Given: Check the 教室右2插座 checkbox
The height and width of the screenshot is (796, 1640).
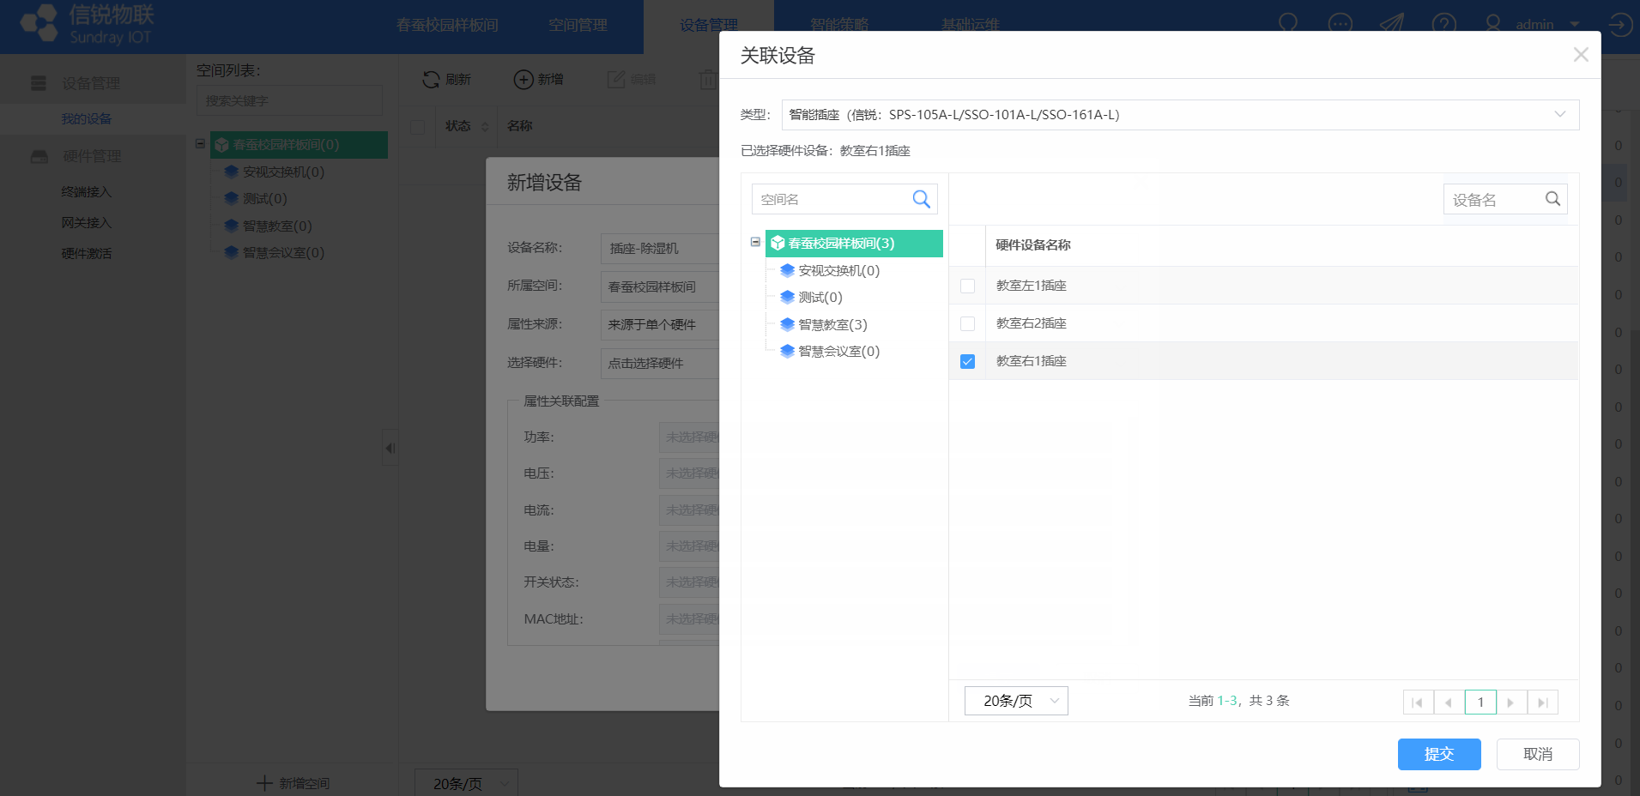Looking at the screenshot, I should (x=967, y=323).
